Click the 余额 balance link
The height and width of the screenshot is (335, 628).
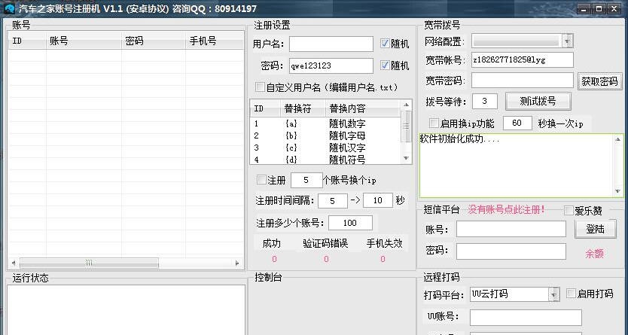point(594,254)
